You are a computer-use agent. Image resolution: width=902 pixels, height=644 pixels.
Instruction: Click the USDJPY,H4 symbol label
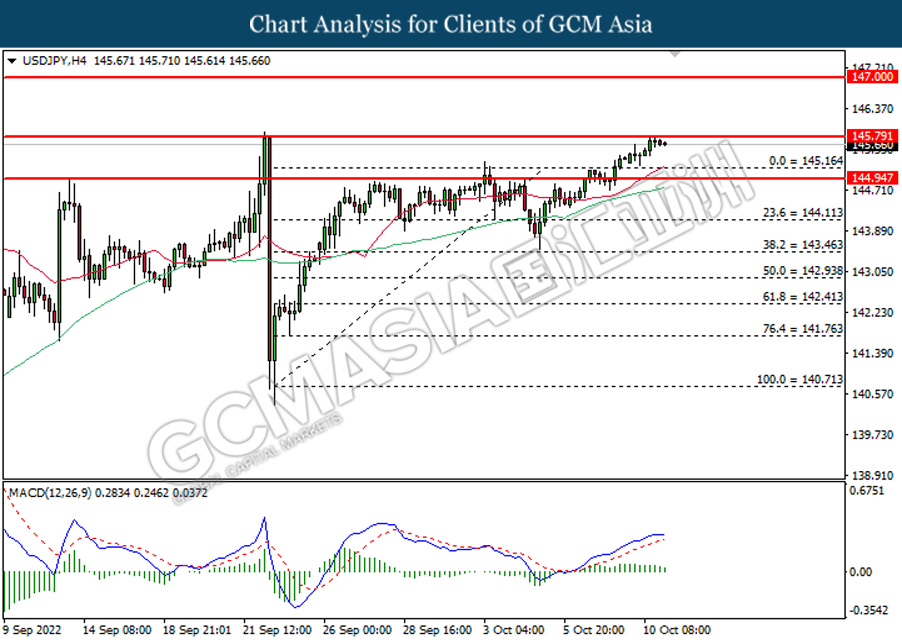54,61
